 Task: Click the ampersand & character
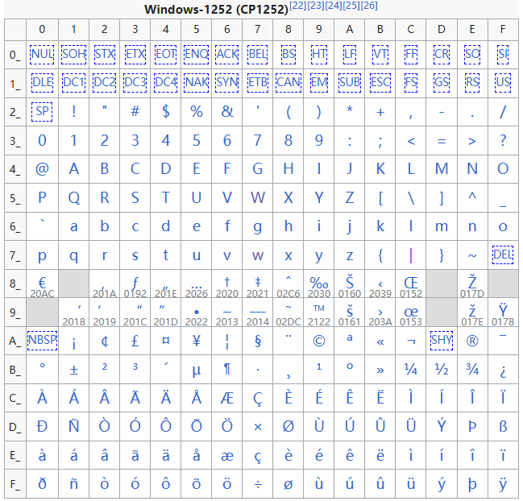point(227,112)
